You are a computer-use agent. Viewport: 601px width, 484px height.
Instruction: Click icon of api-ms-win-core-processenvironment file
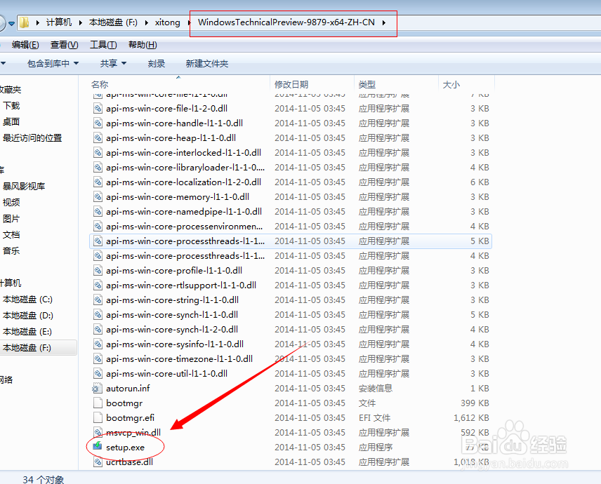tap(98, 227)
